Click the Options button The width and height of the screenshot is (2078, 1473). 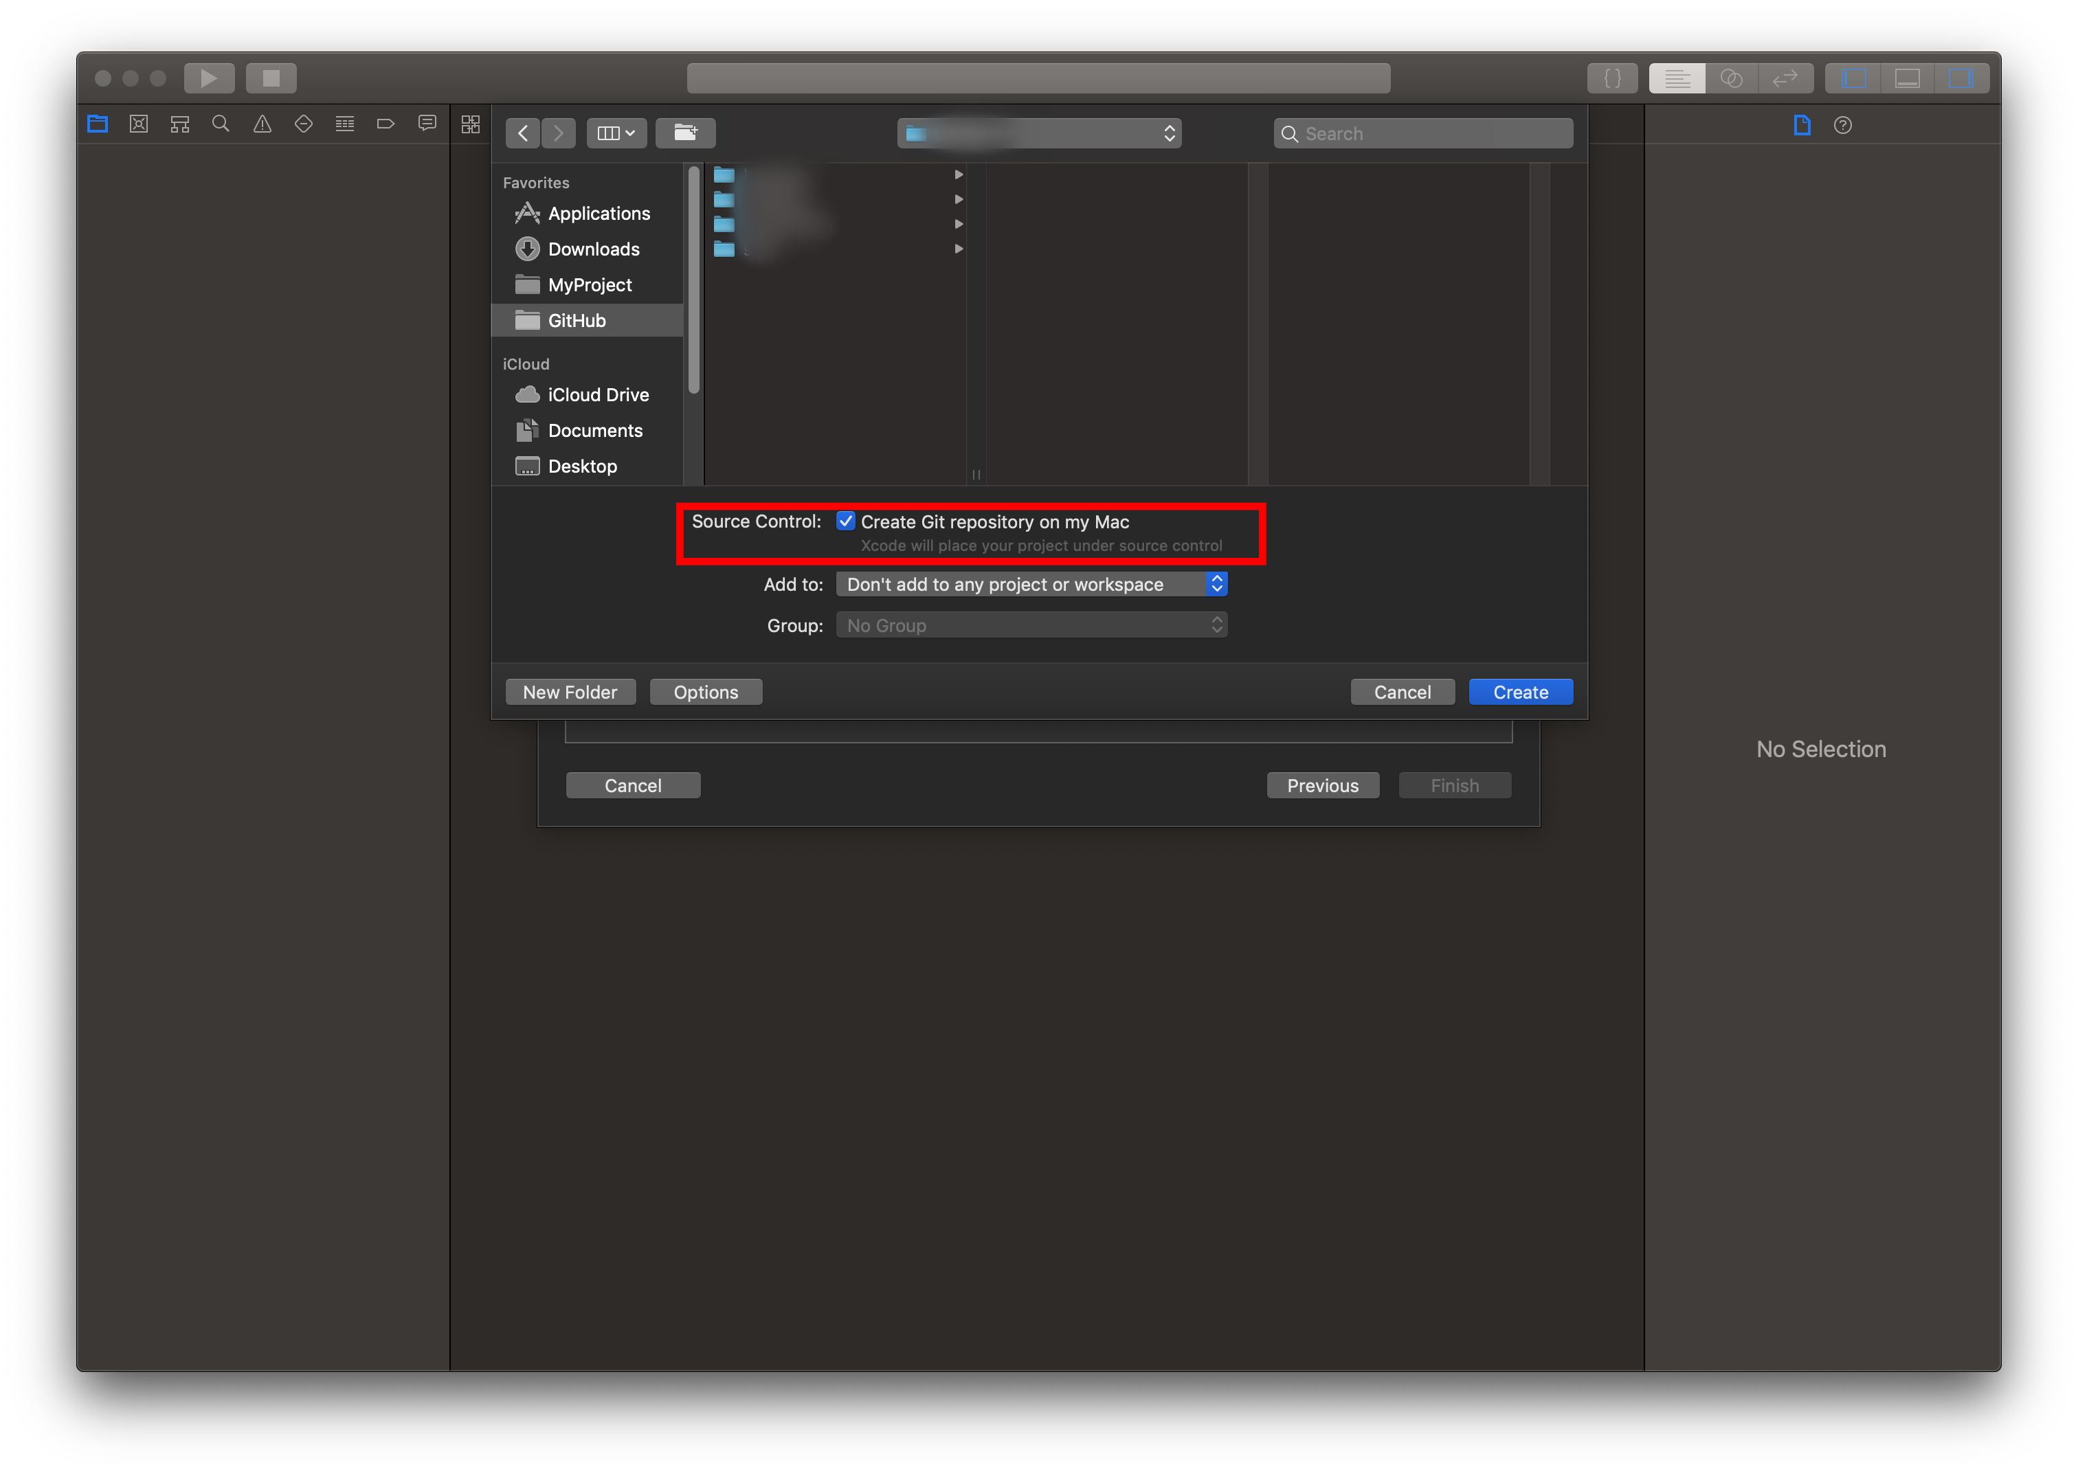pos(706,692)
